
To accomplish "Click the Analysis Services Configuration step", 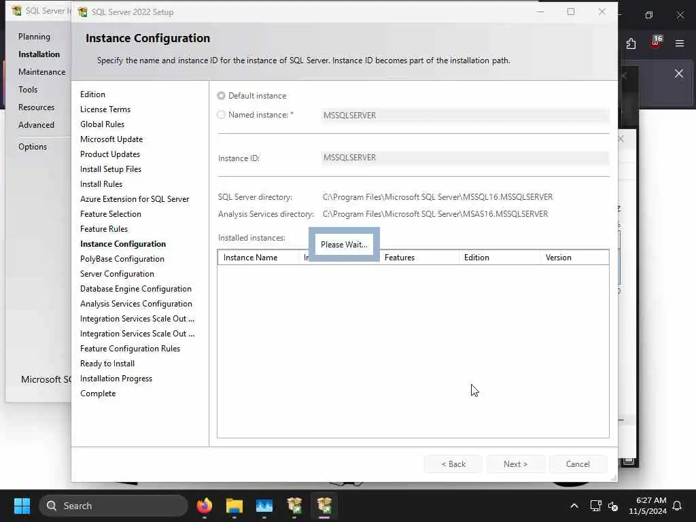I will [136, 304].
